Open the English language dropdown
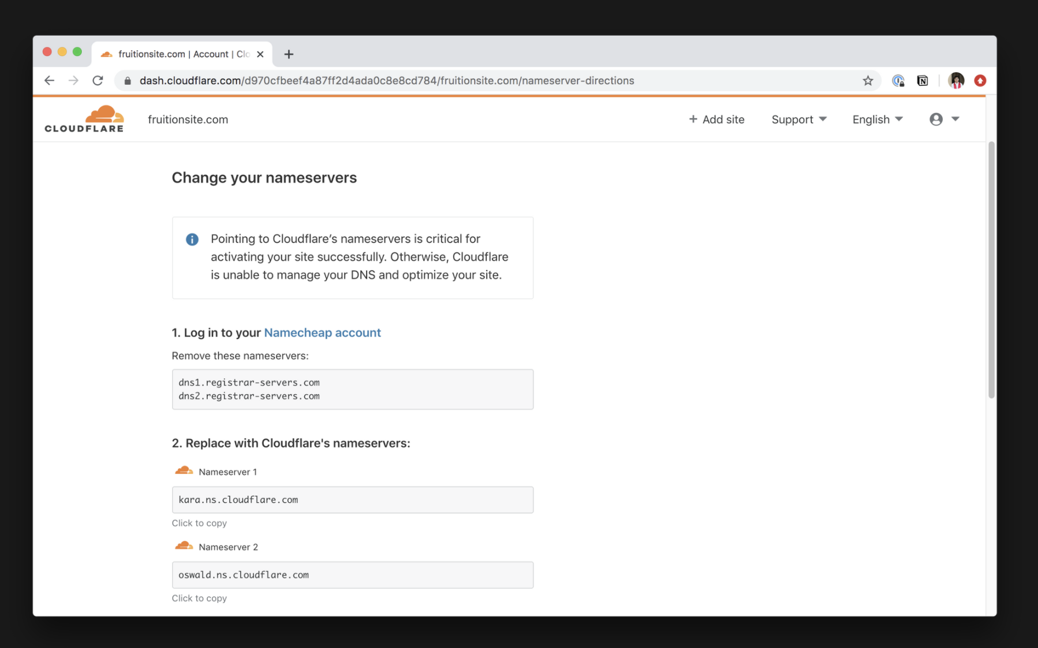The image size is (1038, 648). (877, 119)
